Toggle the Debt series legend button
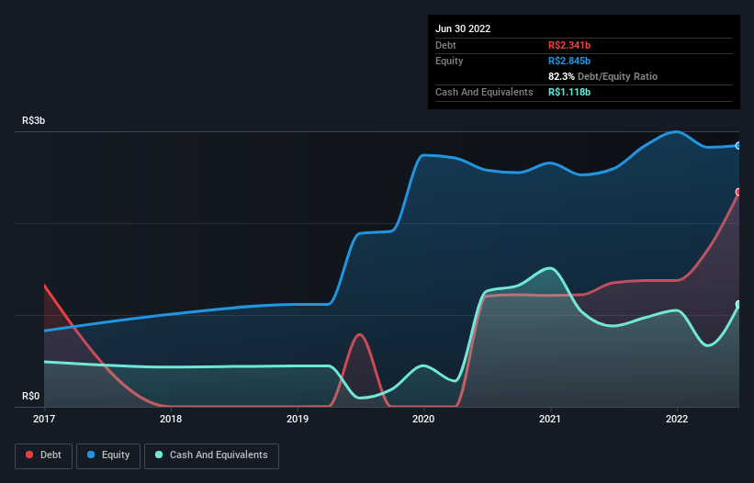 pyautogui.click(x=44, y=455)
